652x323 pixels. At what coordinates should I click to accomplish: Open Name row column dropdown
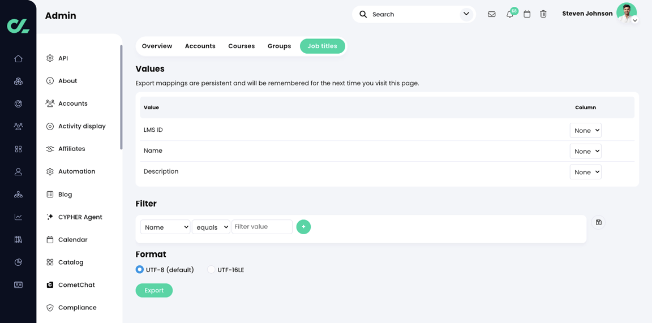tap(585, 151)
